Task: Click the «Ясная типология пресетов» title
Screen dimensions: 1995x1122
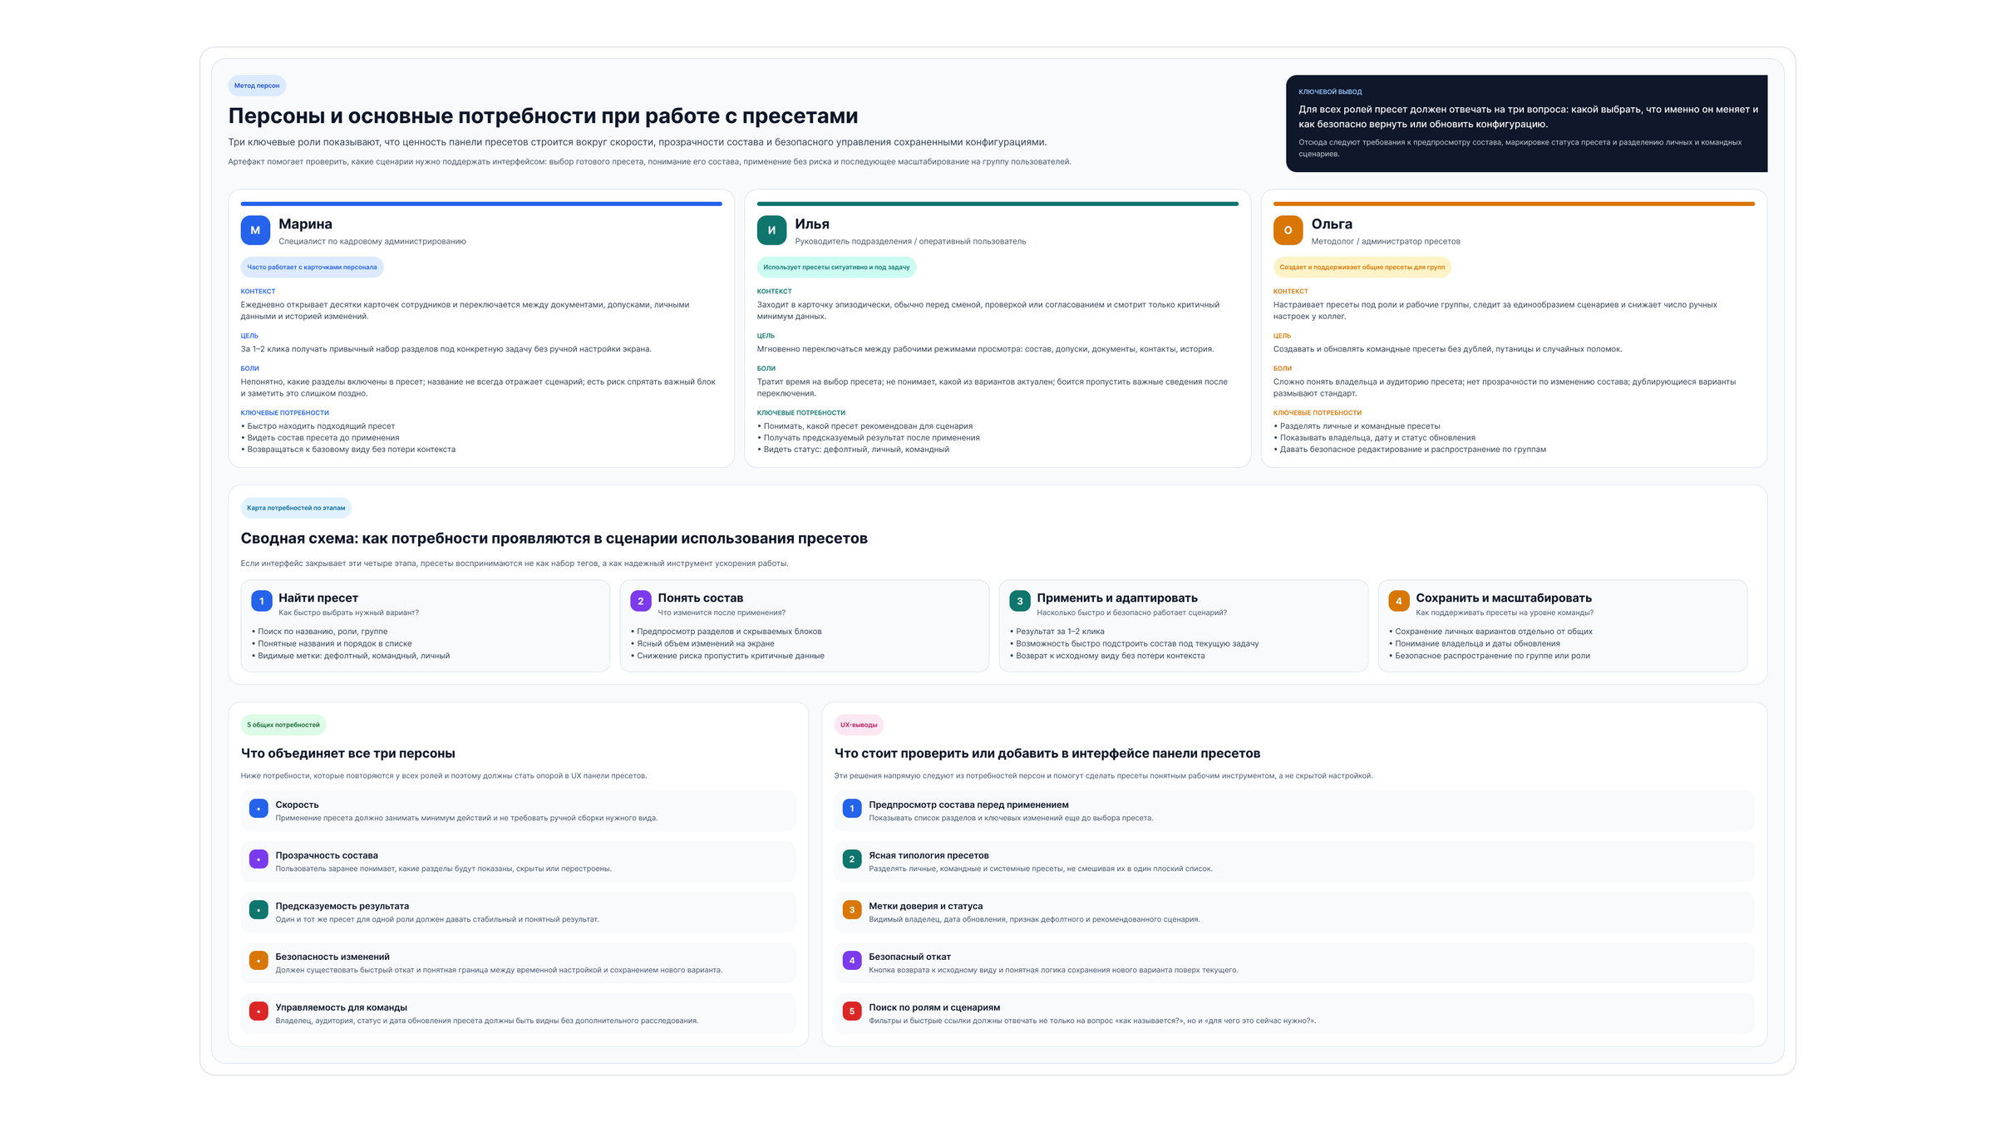Action: pyautogui.click(x=929, y=855)
